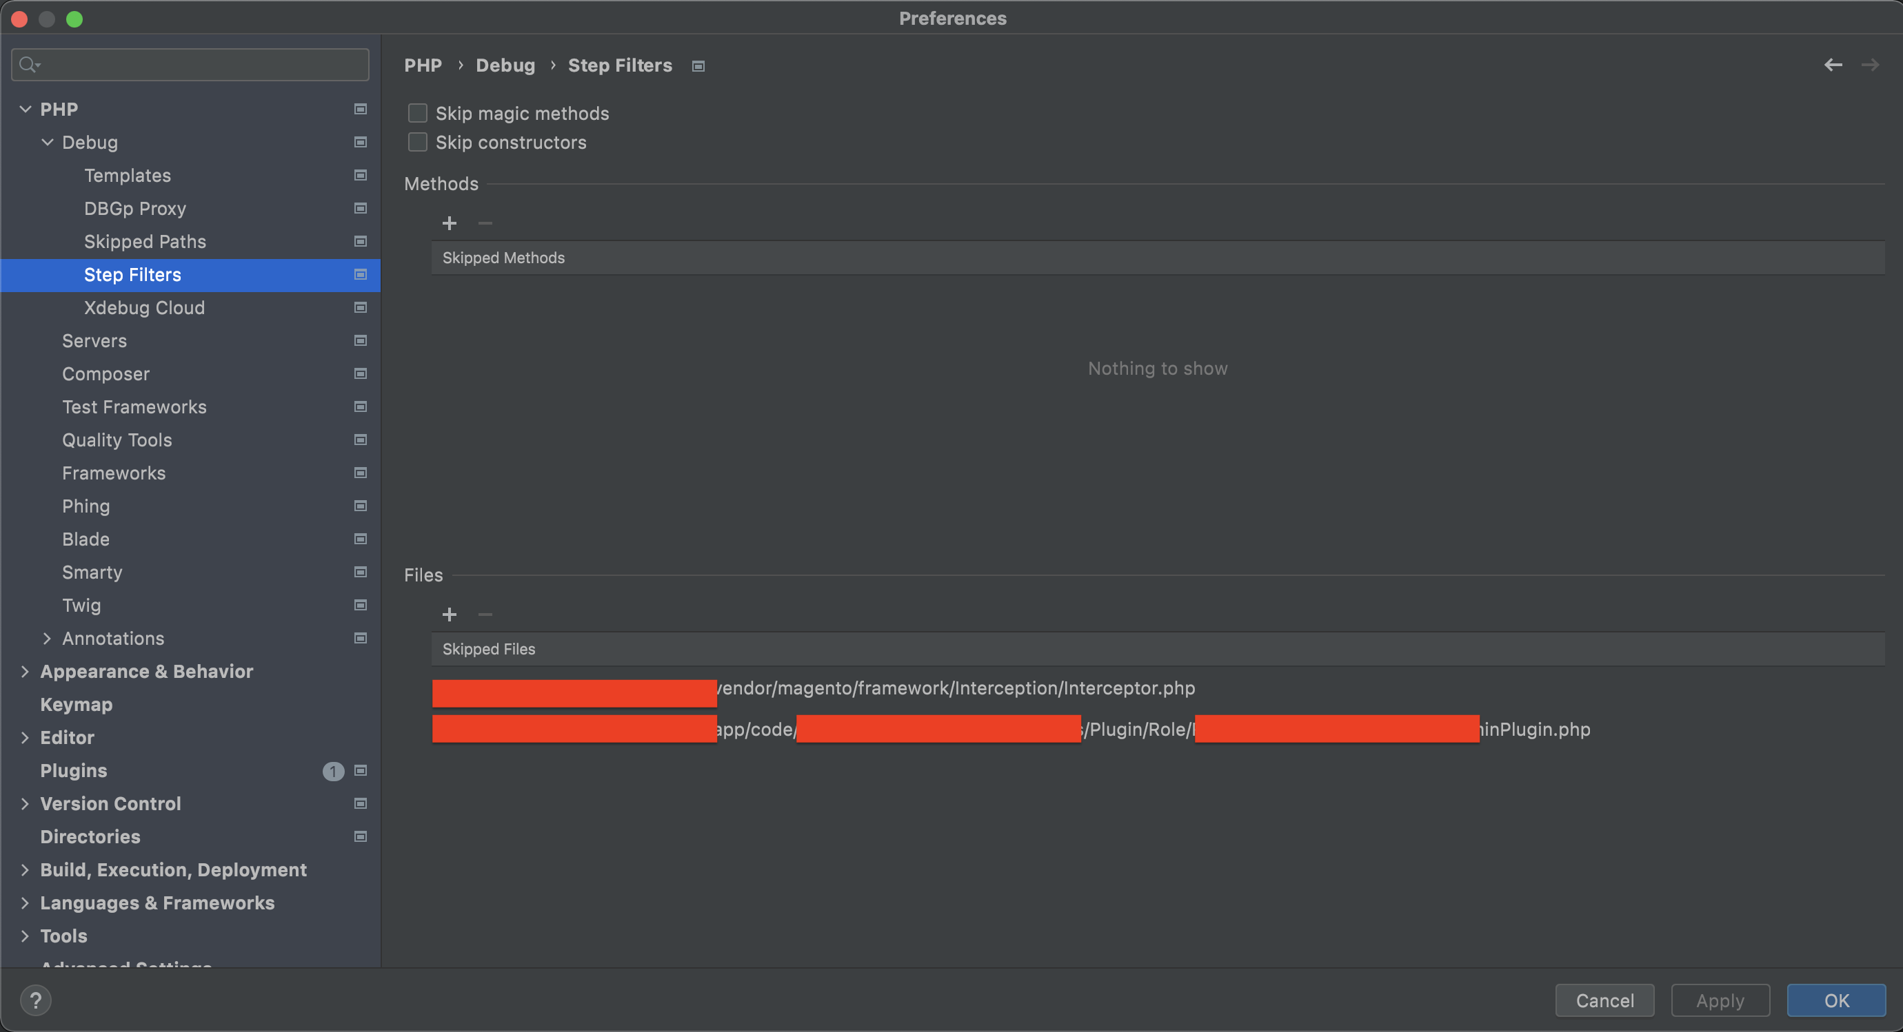This screenshot has width=1903, height=1032.
Task: Expand the Annotations settings node
Action: pos(48,638)
